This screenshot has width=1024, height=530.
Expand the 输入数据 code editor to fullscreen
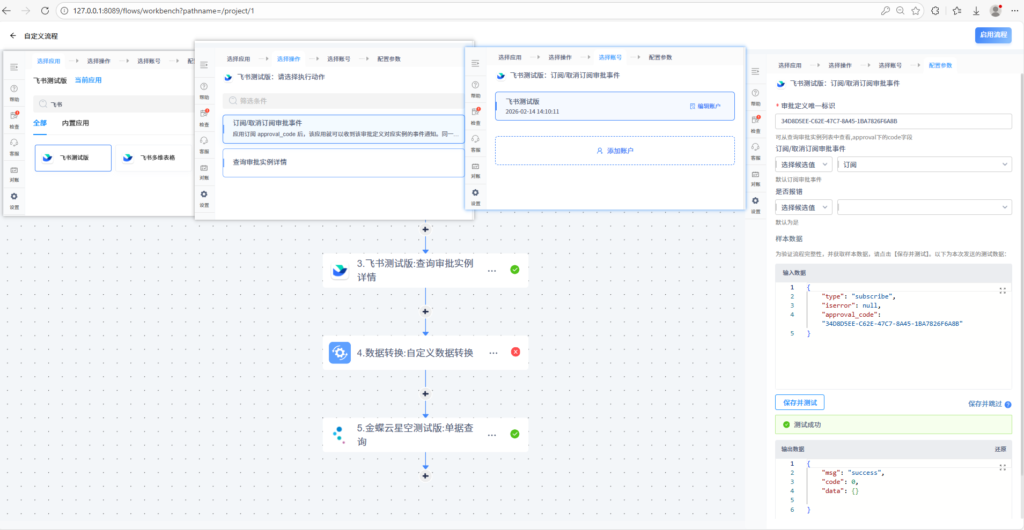(x=1002, y=290)
